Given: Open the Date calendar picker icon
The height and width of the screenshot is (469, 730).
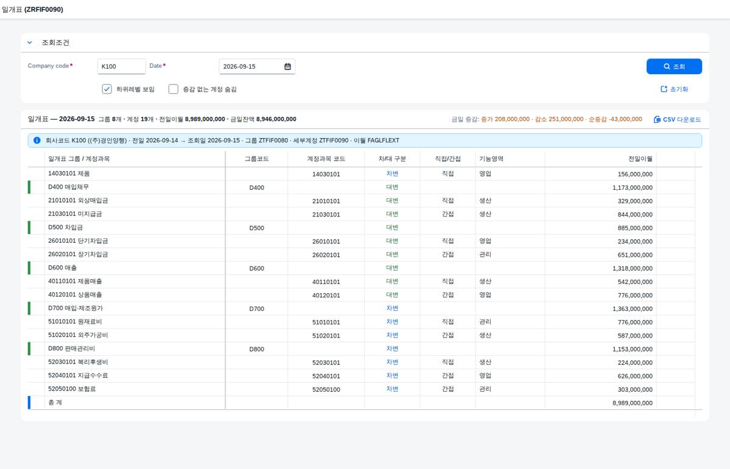Looking at the screenshot, I should pos(288,66).
